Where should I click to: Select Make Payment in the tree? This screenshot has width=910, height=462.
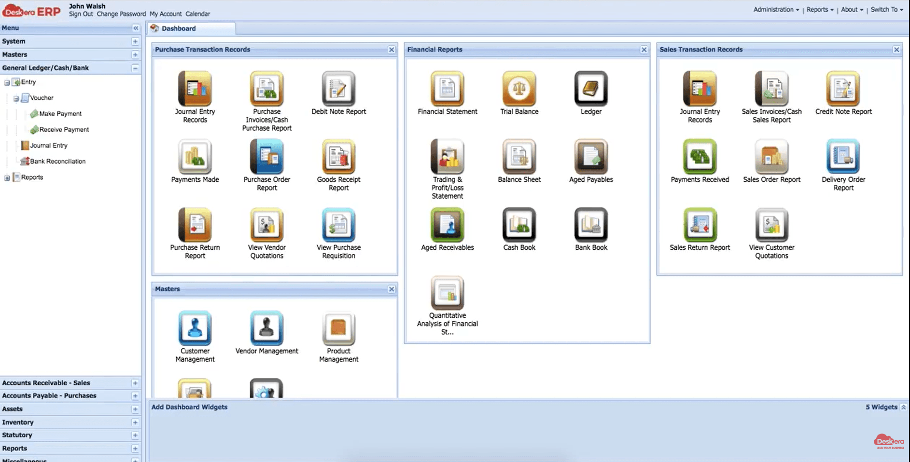point(60,114)
